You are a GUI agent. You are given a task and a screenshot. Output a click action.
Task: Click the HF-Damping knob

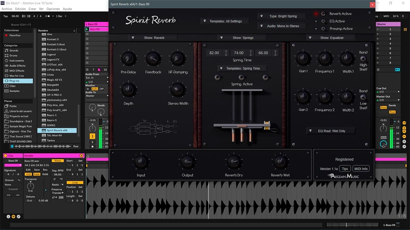click(178, 59)
